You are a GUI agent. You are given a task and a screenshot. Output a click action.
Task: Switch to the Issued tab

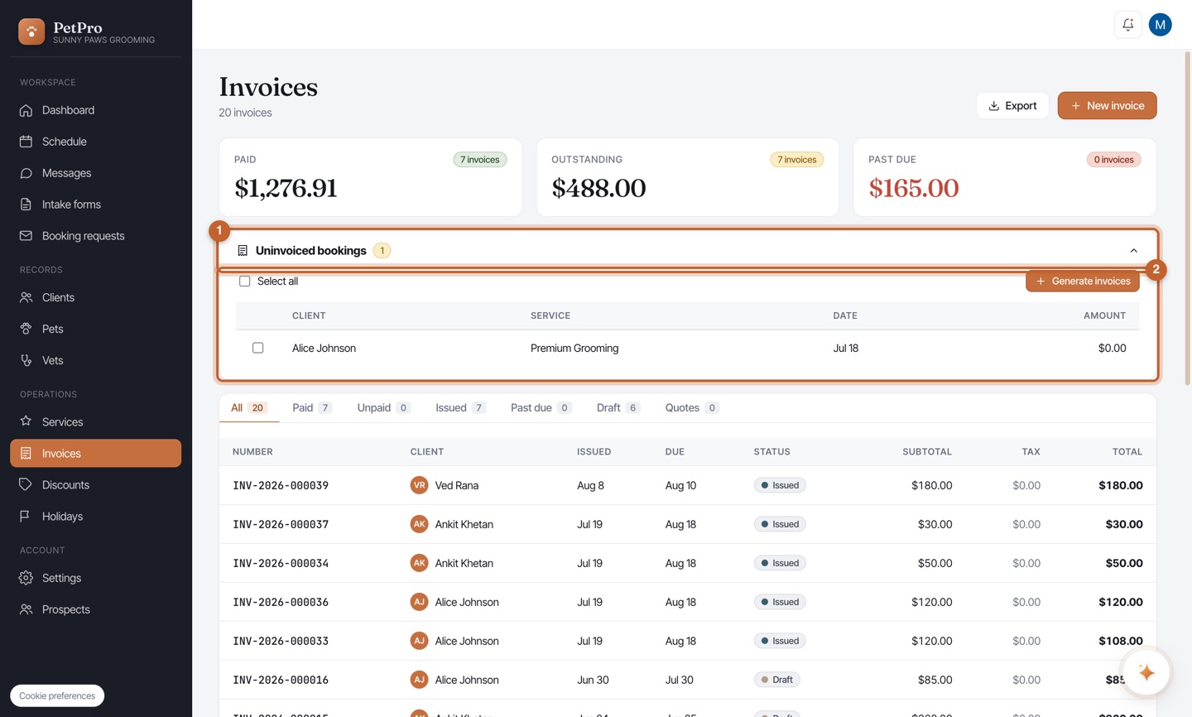pyautogui.click(x=460, y=407)
